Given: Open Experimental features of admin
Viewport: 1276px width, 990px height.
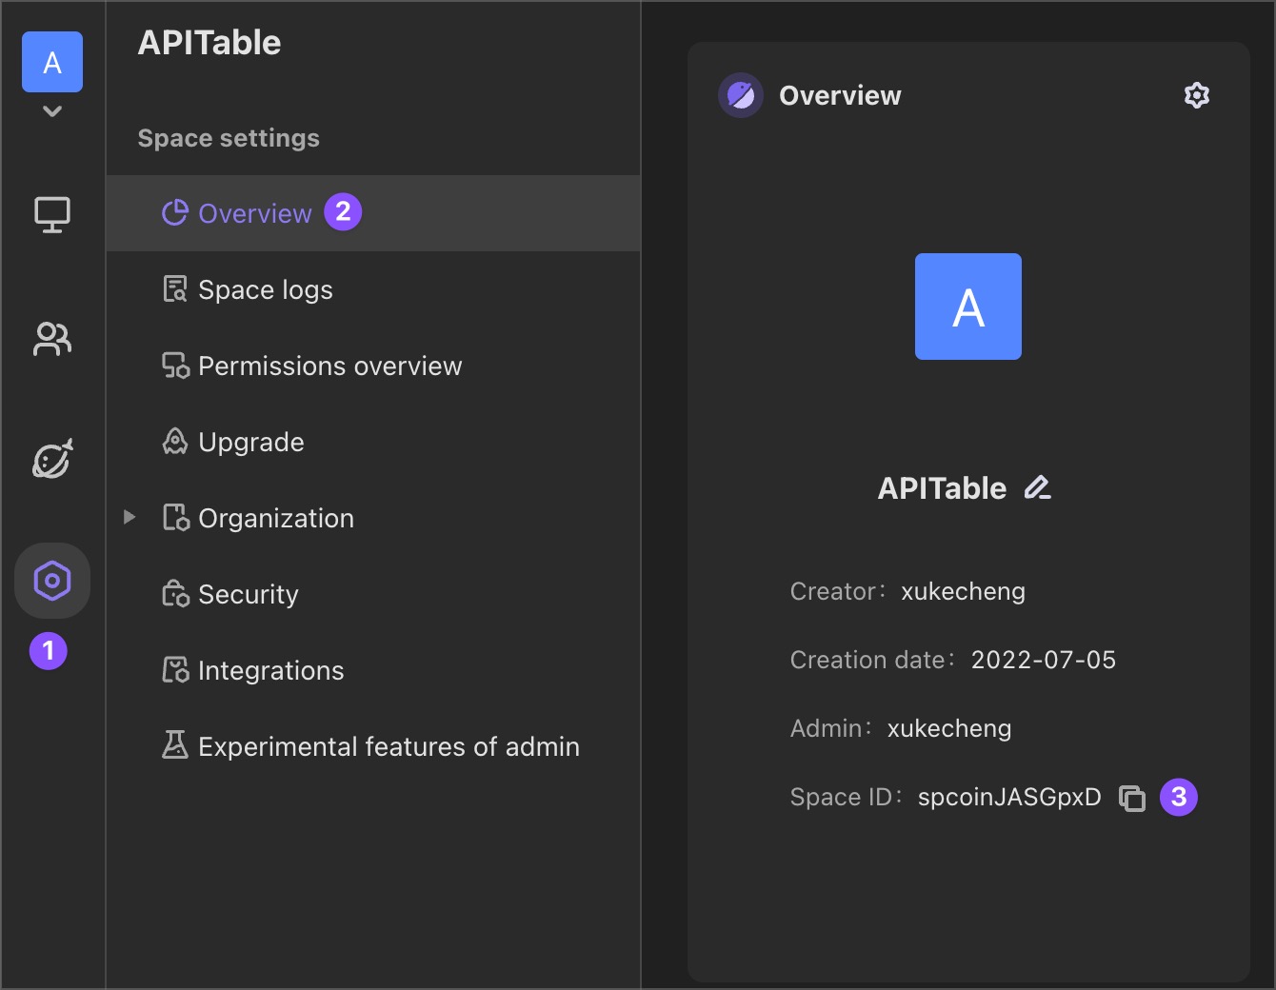Looking at the screenshot, I should (373, 746).
